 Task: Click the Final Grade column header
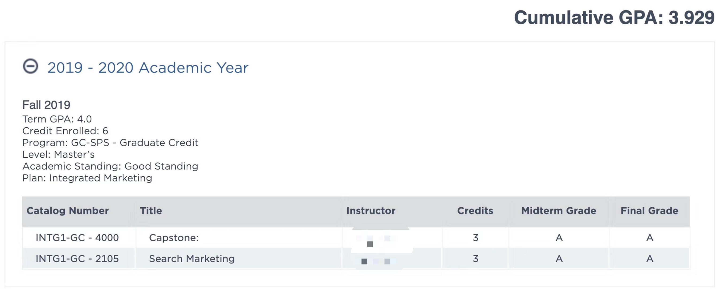[x=649, y=211]
